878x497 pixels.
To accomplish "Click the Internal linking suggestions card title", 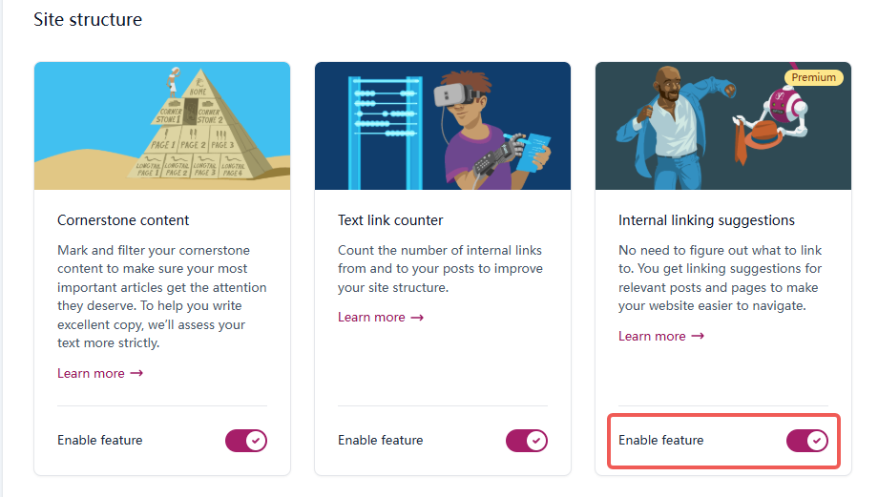I will pyautogui.click(x=706, y=220).
